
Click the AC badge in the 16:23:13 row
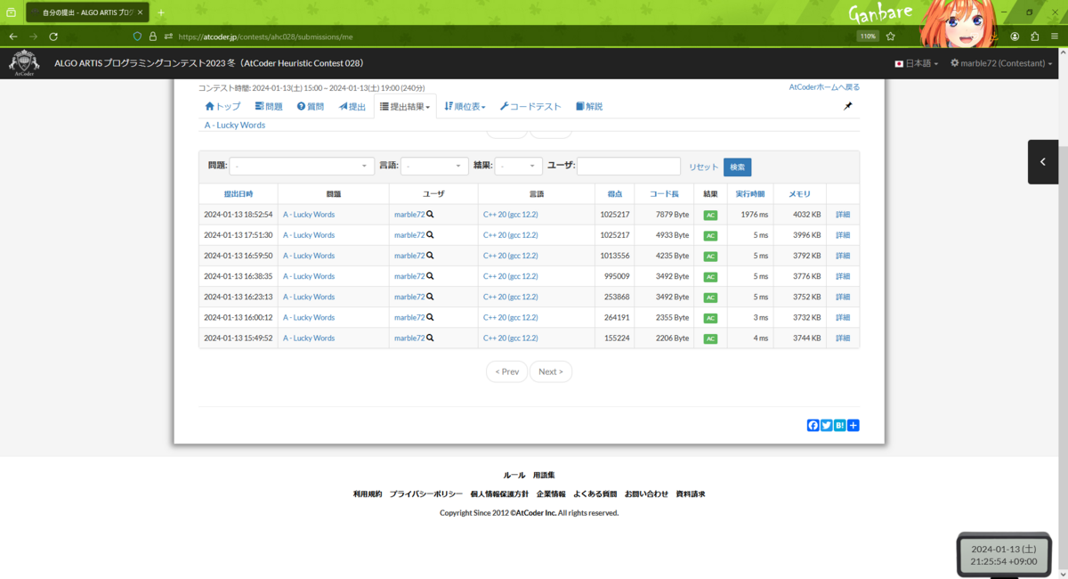click(x=710, y=297)
